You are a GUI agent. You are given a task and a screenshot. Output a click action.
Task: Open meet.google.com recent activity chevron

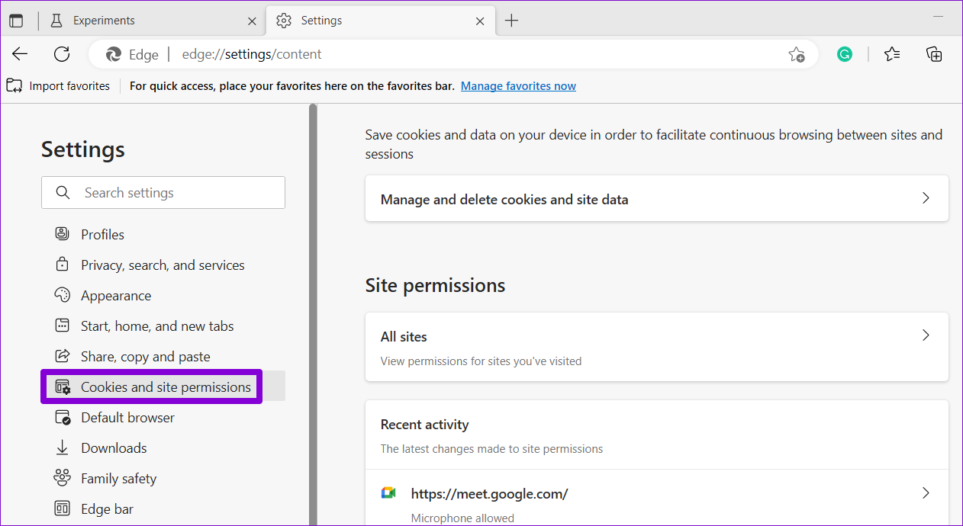(x=926, y=493)
